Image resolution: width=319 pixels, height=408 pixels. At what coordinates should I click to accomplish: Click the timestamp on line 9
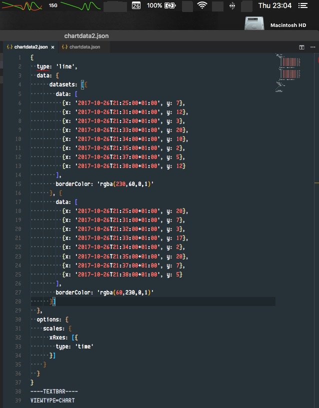coord(117,130)
